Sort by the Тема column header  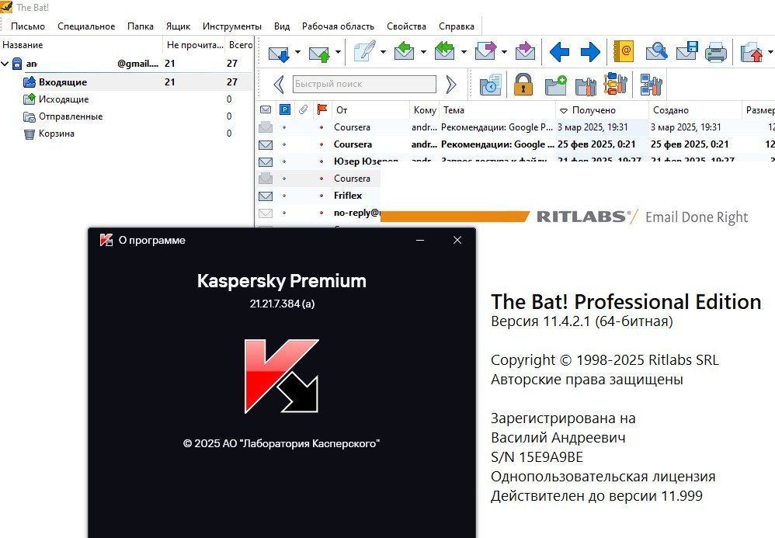click(497, 109)
